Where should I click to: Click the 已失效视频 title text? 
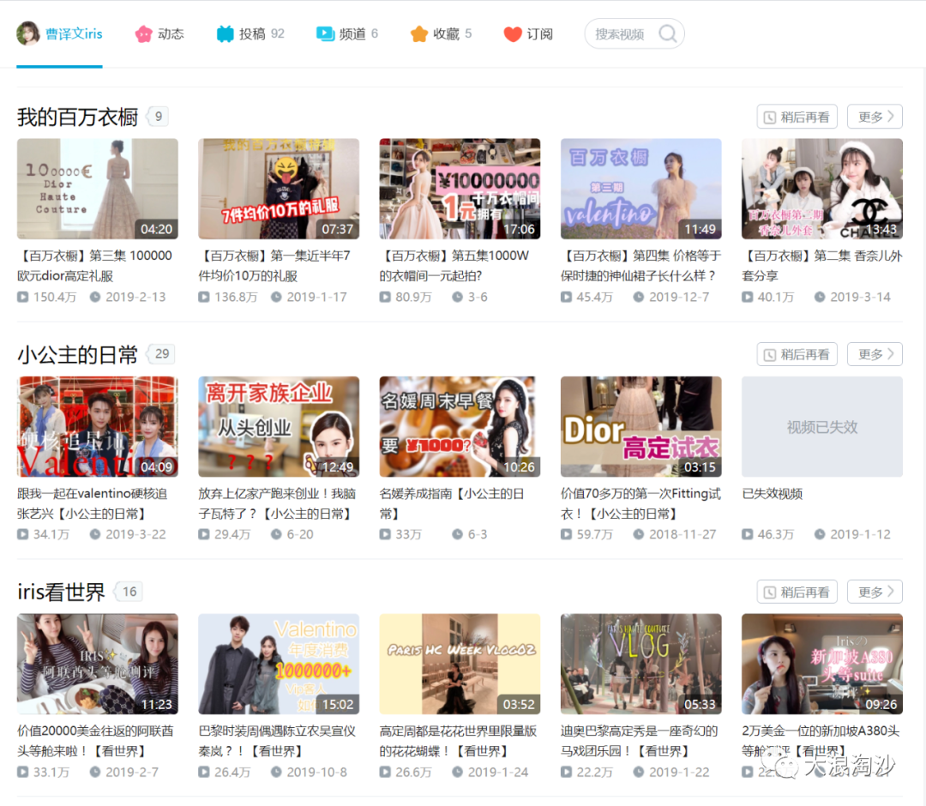coord(772,494)
